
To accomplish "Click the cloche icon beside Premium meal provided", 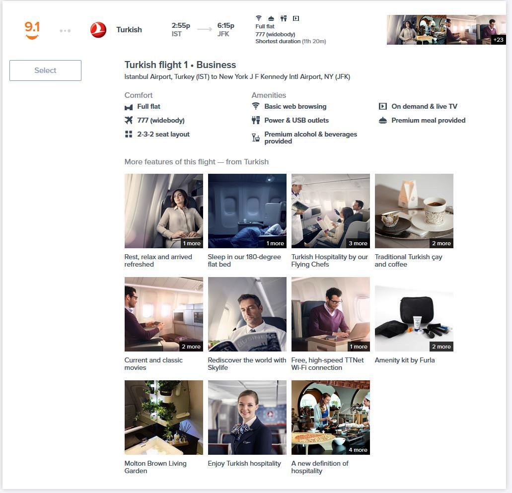I will coord(383,121).
